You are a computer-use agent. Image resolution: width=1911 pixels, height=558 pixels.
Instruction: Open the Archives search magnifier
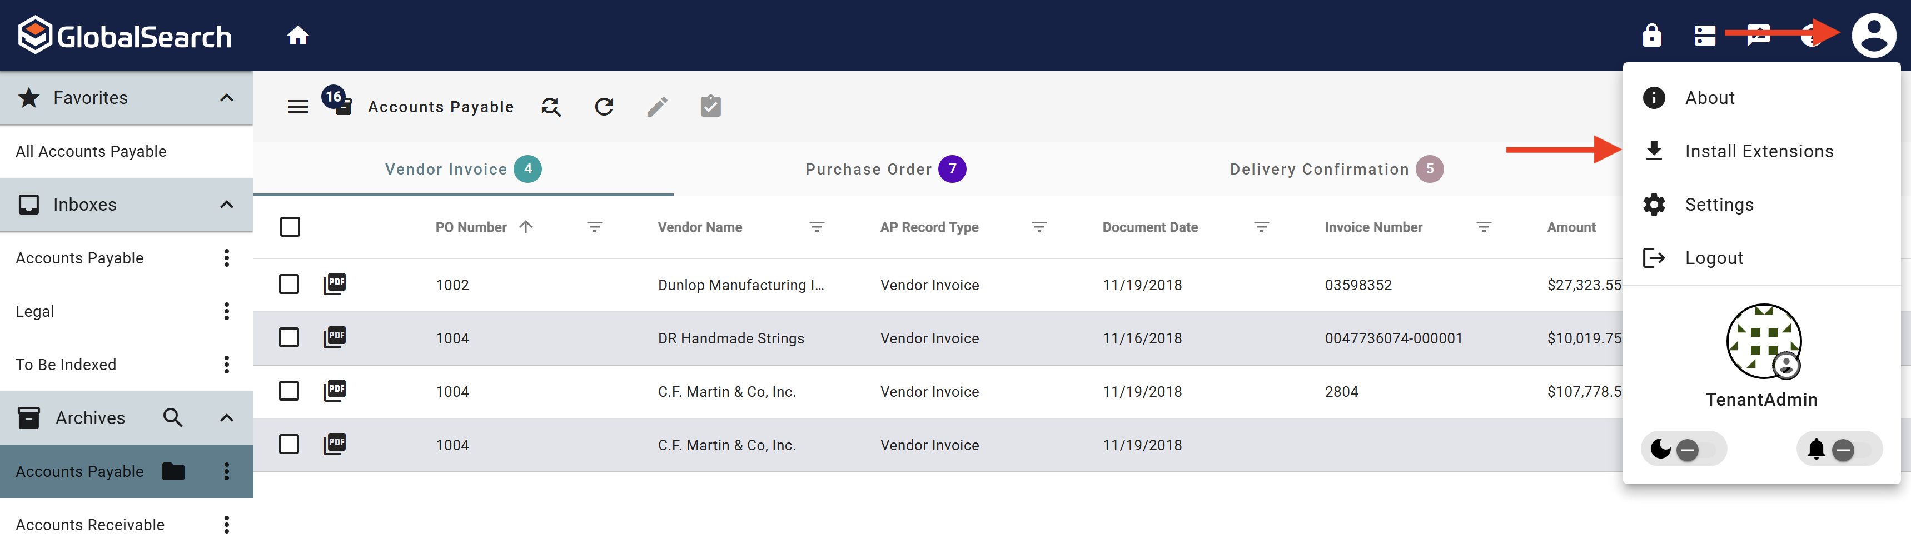pos(173,418)
